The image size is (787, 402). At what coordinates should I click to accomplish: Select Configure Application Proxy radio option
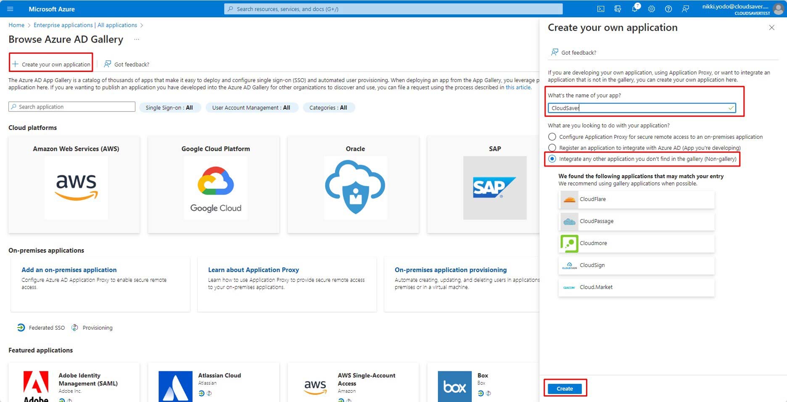tap(552, 137)
